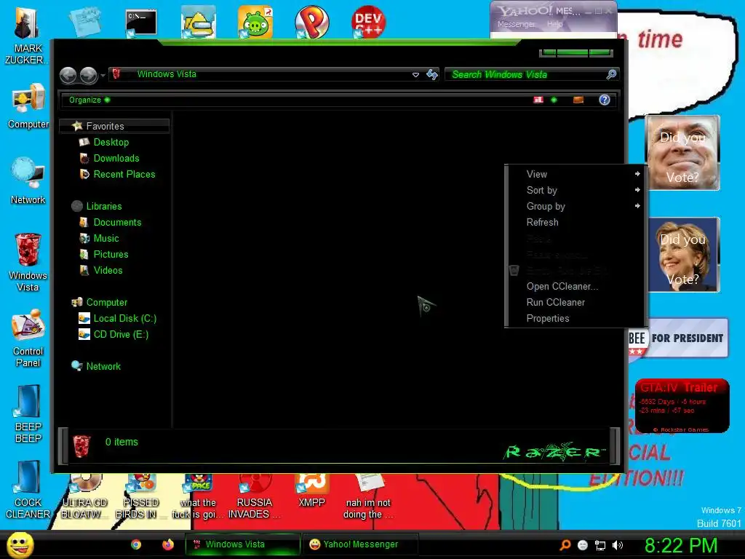Choose Refresh in context menu
The width and height of the screenshot is (745, 559).
576,223
